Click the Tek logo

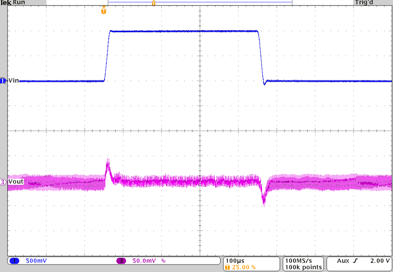(6, 3)
